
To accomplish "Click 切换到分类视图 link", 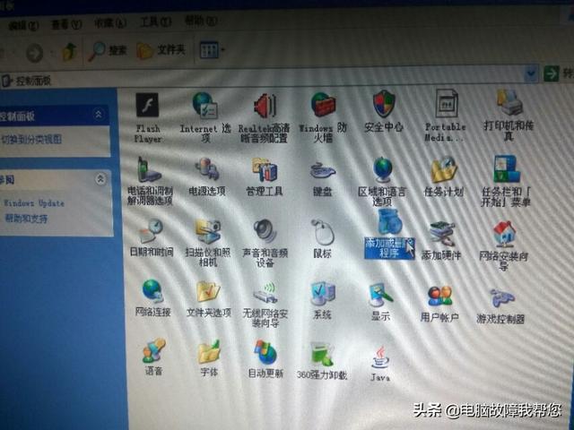I will [x=31, y=139].
